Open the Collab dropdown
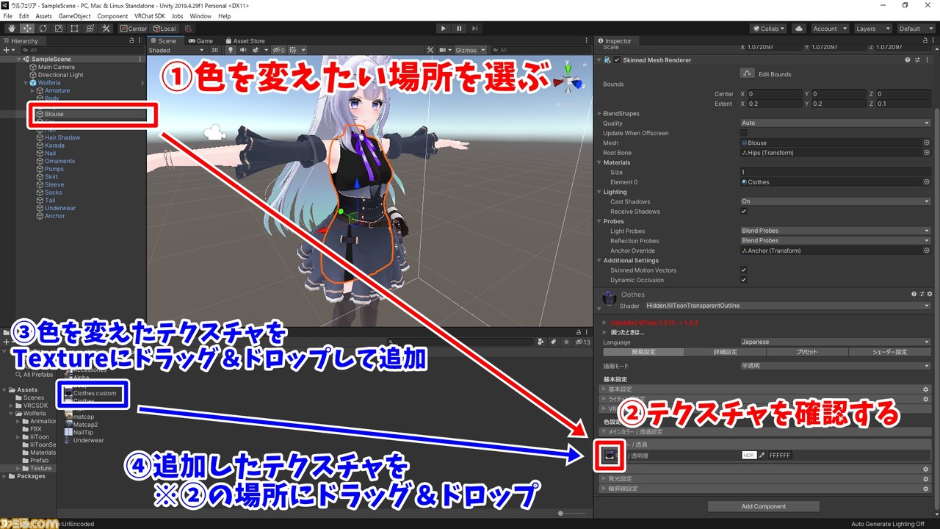Viewport: 940px width, 529px height. pos(768,29)
